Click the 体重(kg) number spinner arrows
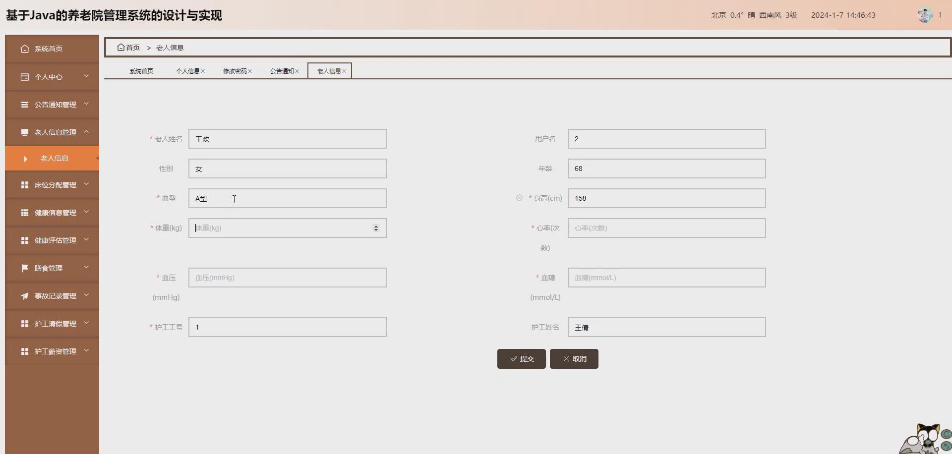Image resolution: width=952 pixels, height=454 pixels. [376, 228]
